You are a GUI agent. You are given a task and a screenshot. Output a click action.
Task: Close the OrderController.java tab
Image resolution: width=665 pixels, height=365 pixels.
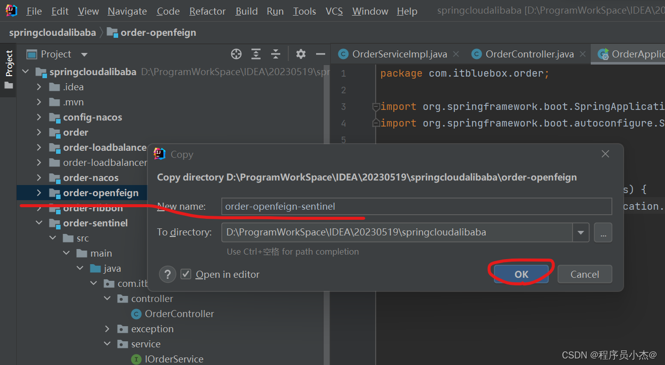pos(583,54)
